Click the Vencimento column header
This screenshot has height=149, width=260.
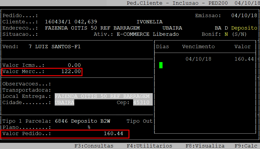[x=198, y=46]
